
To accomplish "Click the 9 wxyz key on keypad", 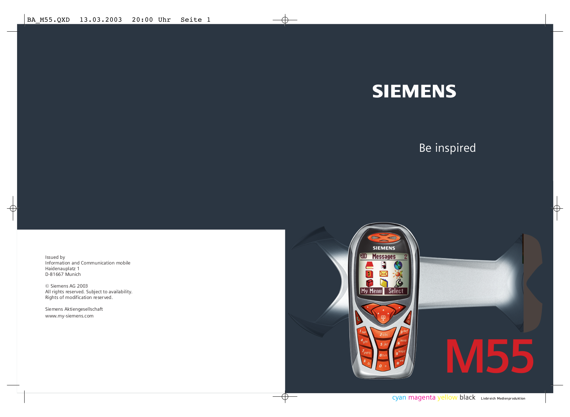I will click(x=400, y=352).
